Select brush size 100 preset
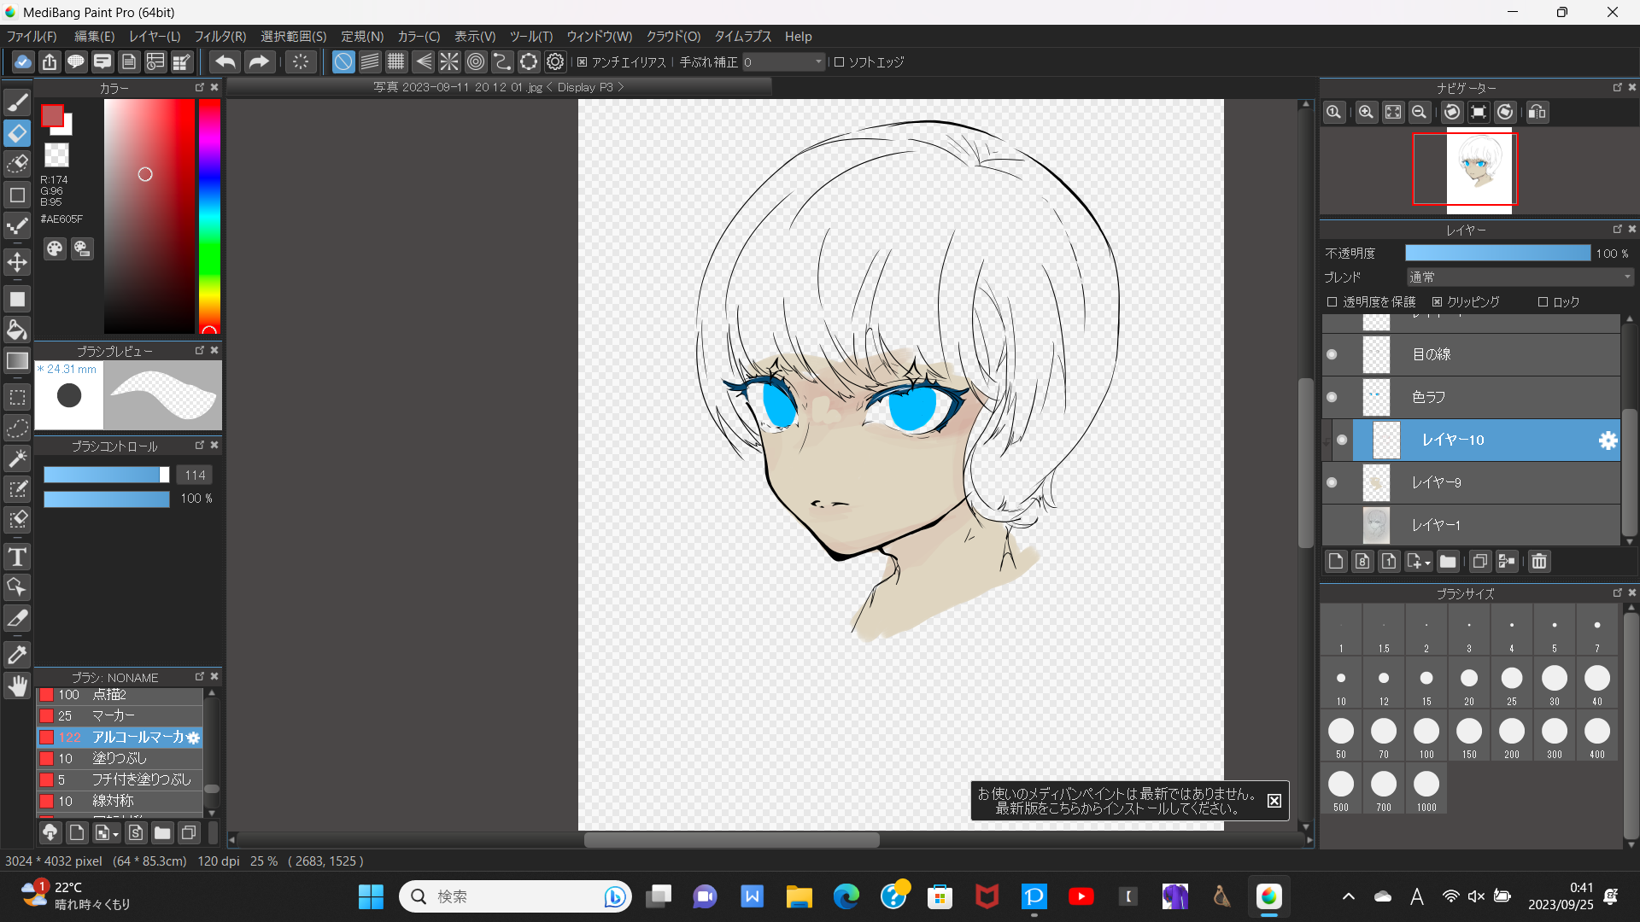 1426,732
